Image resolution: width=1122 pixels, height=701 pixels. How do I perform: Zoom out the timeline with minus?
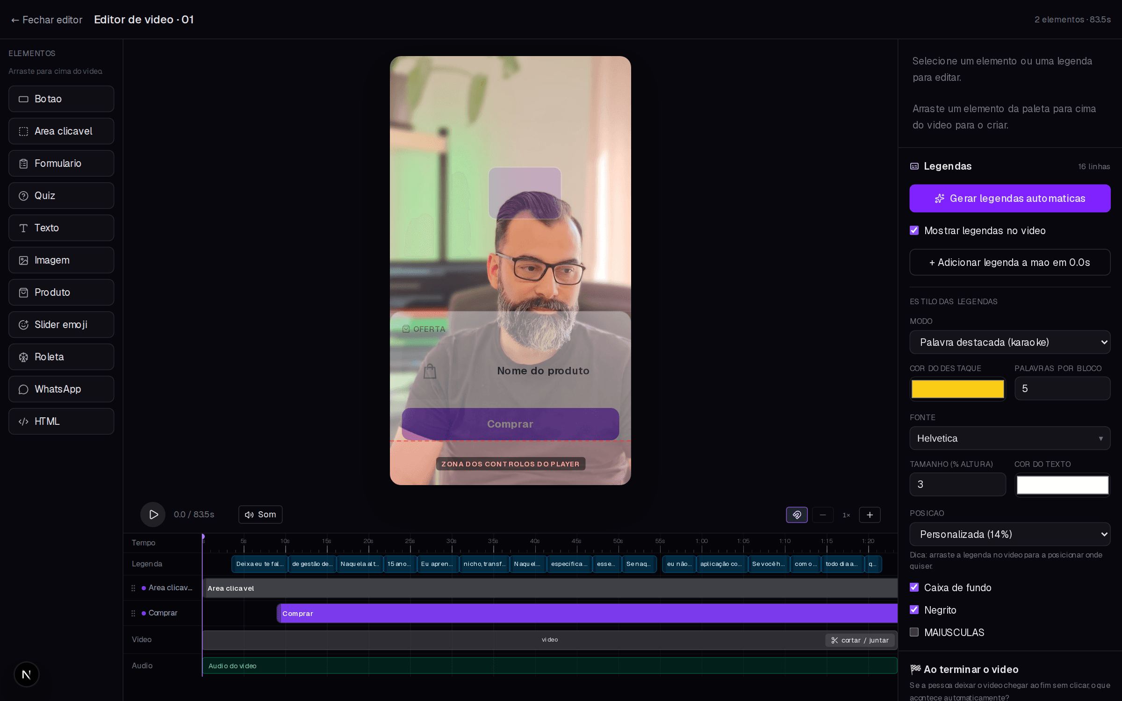click(x=823, y=515)
